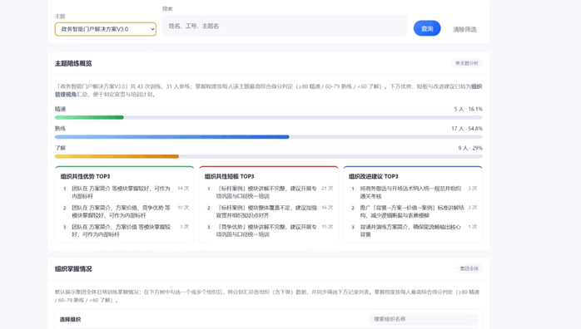The width and height of the screenshot is (581, 329).
Task: Click the 17 人 · 54.8% value
Action: coord(467,129)
